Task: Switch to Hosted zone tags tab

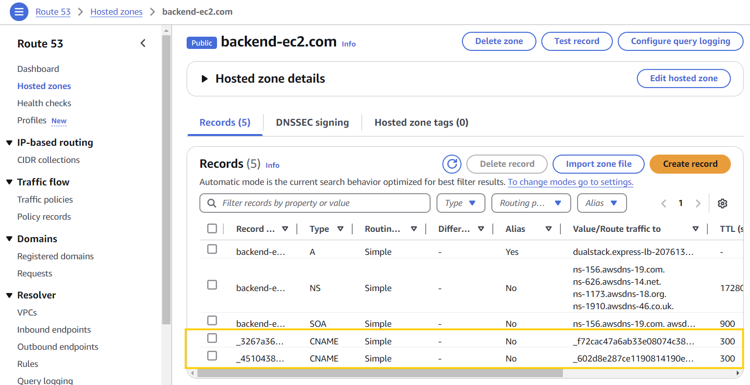Action: 421,122
